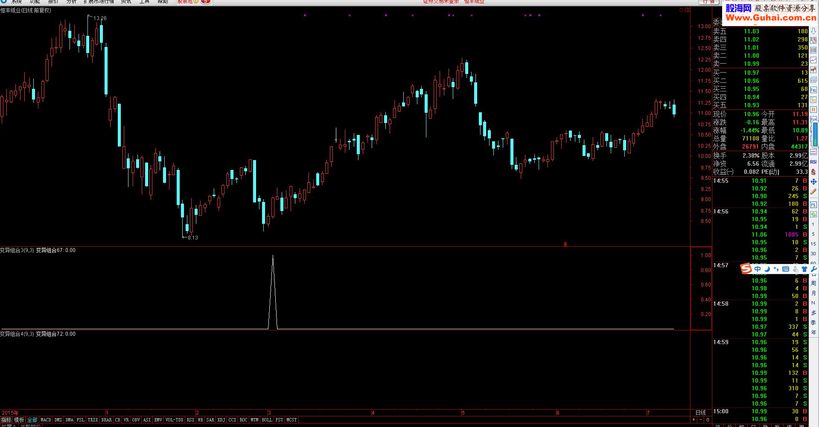This screenshot has height=427, width=819.
Task: Click the minus zoom button at bottom right
Action: [x=700, y=420]
